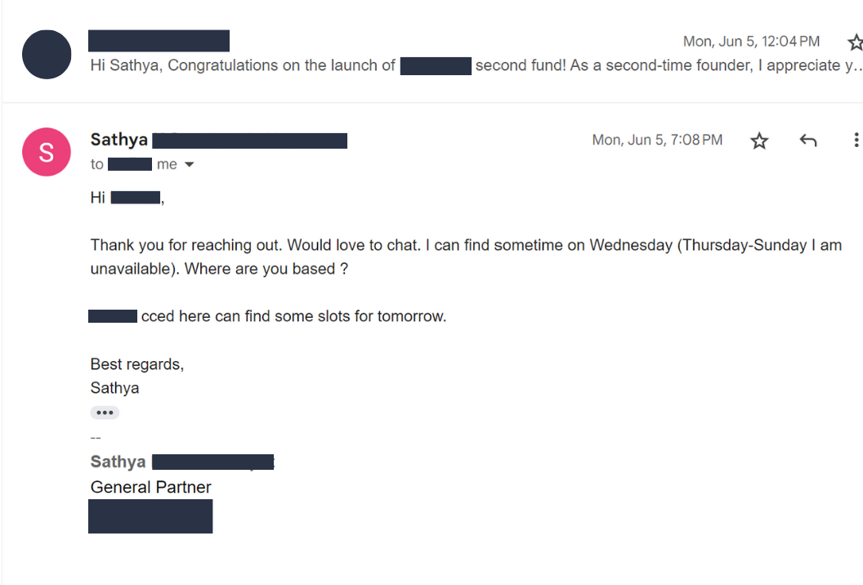
Task: Click the "Mon, Jun 5, 7:08 PM" timestamp
Action: [657, 141]
